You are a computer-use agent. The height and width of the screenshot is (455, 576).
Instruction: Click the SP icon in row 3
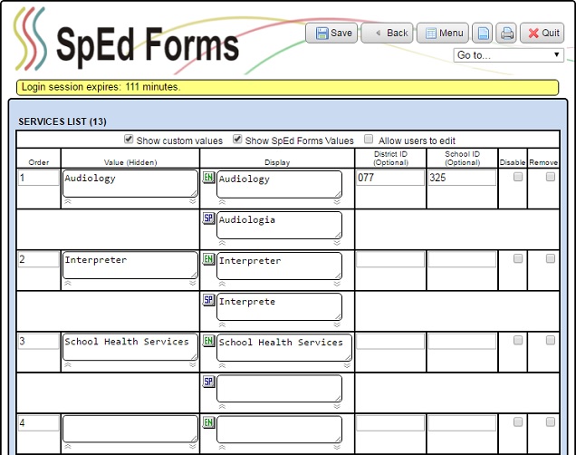click(x=208, y=382)
